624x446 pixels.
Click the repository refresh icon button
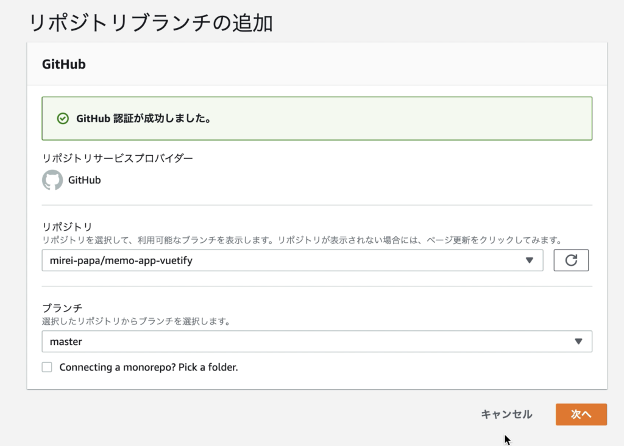[x=570, y=260]
